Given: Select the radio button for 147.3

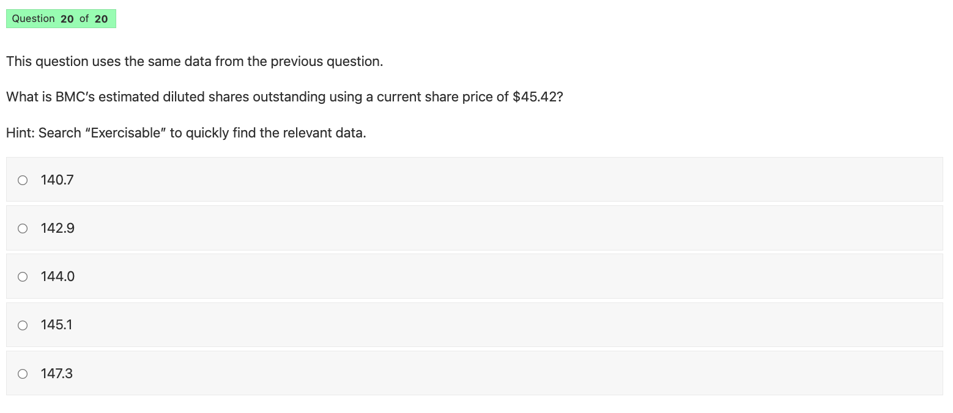Looking at the screenshot, I should click(23, 373).
